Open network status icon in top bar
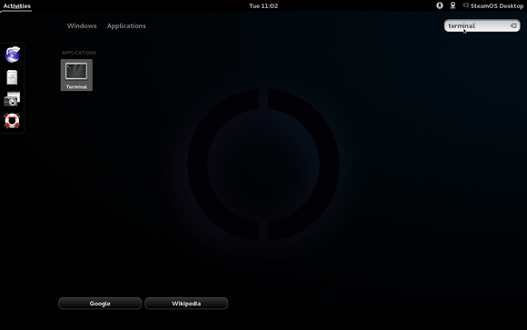 (452, 5)
